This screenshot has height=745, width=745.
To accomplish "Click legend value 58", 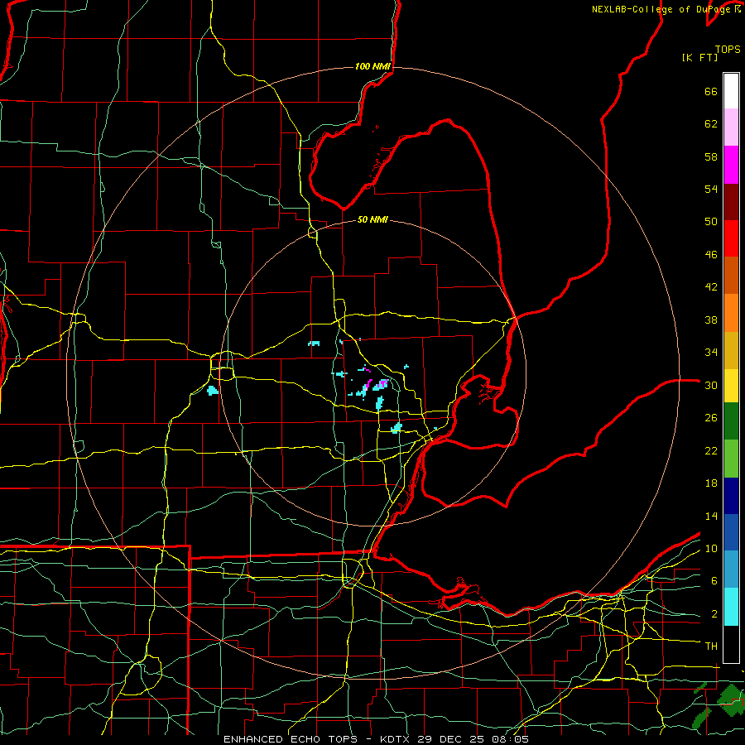I will click(x=711, y=157).
